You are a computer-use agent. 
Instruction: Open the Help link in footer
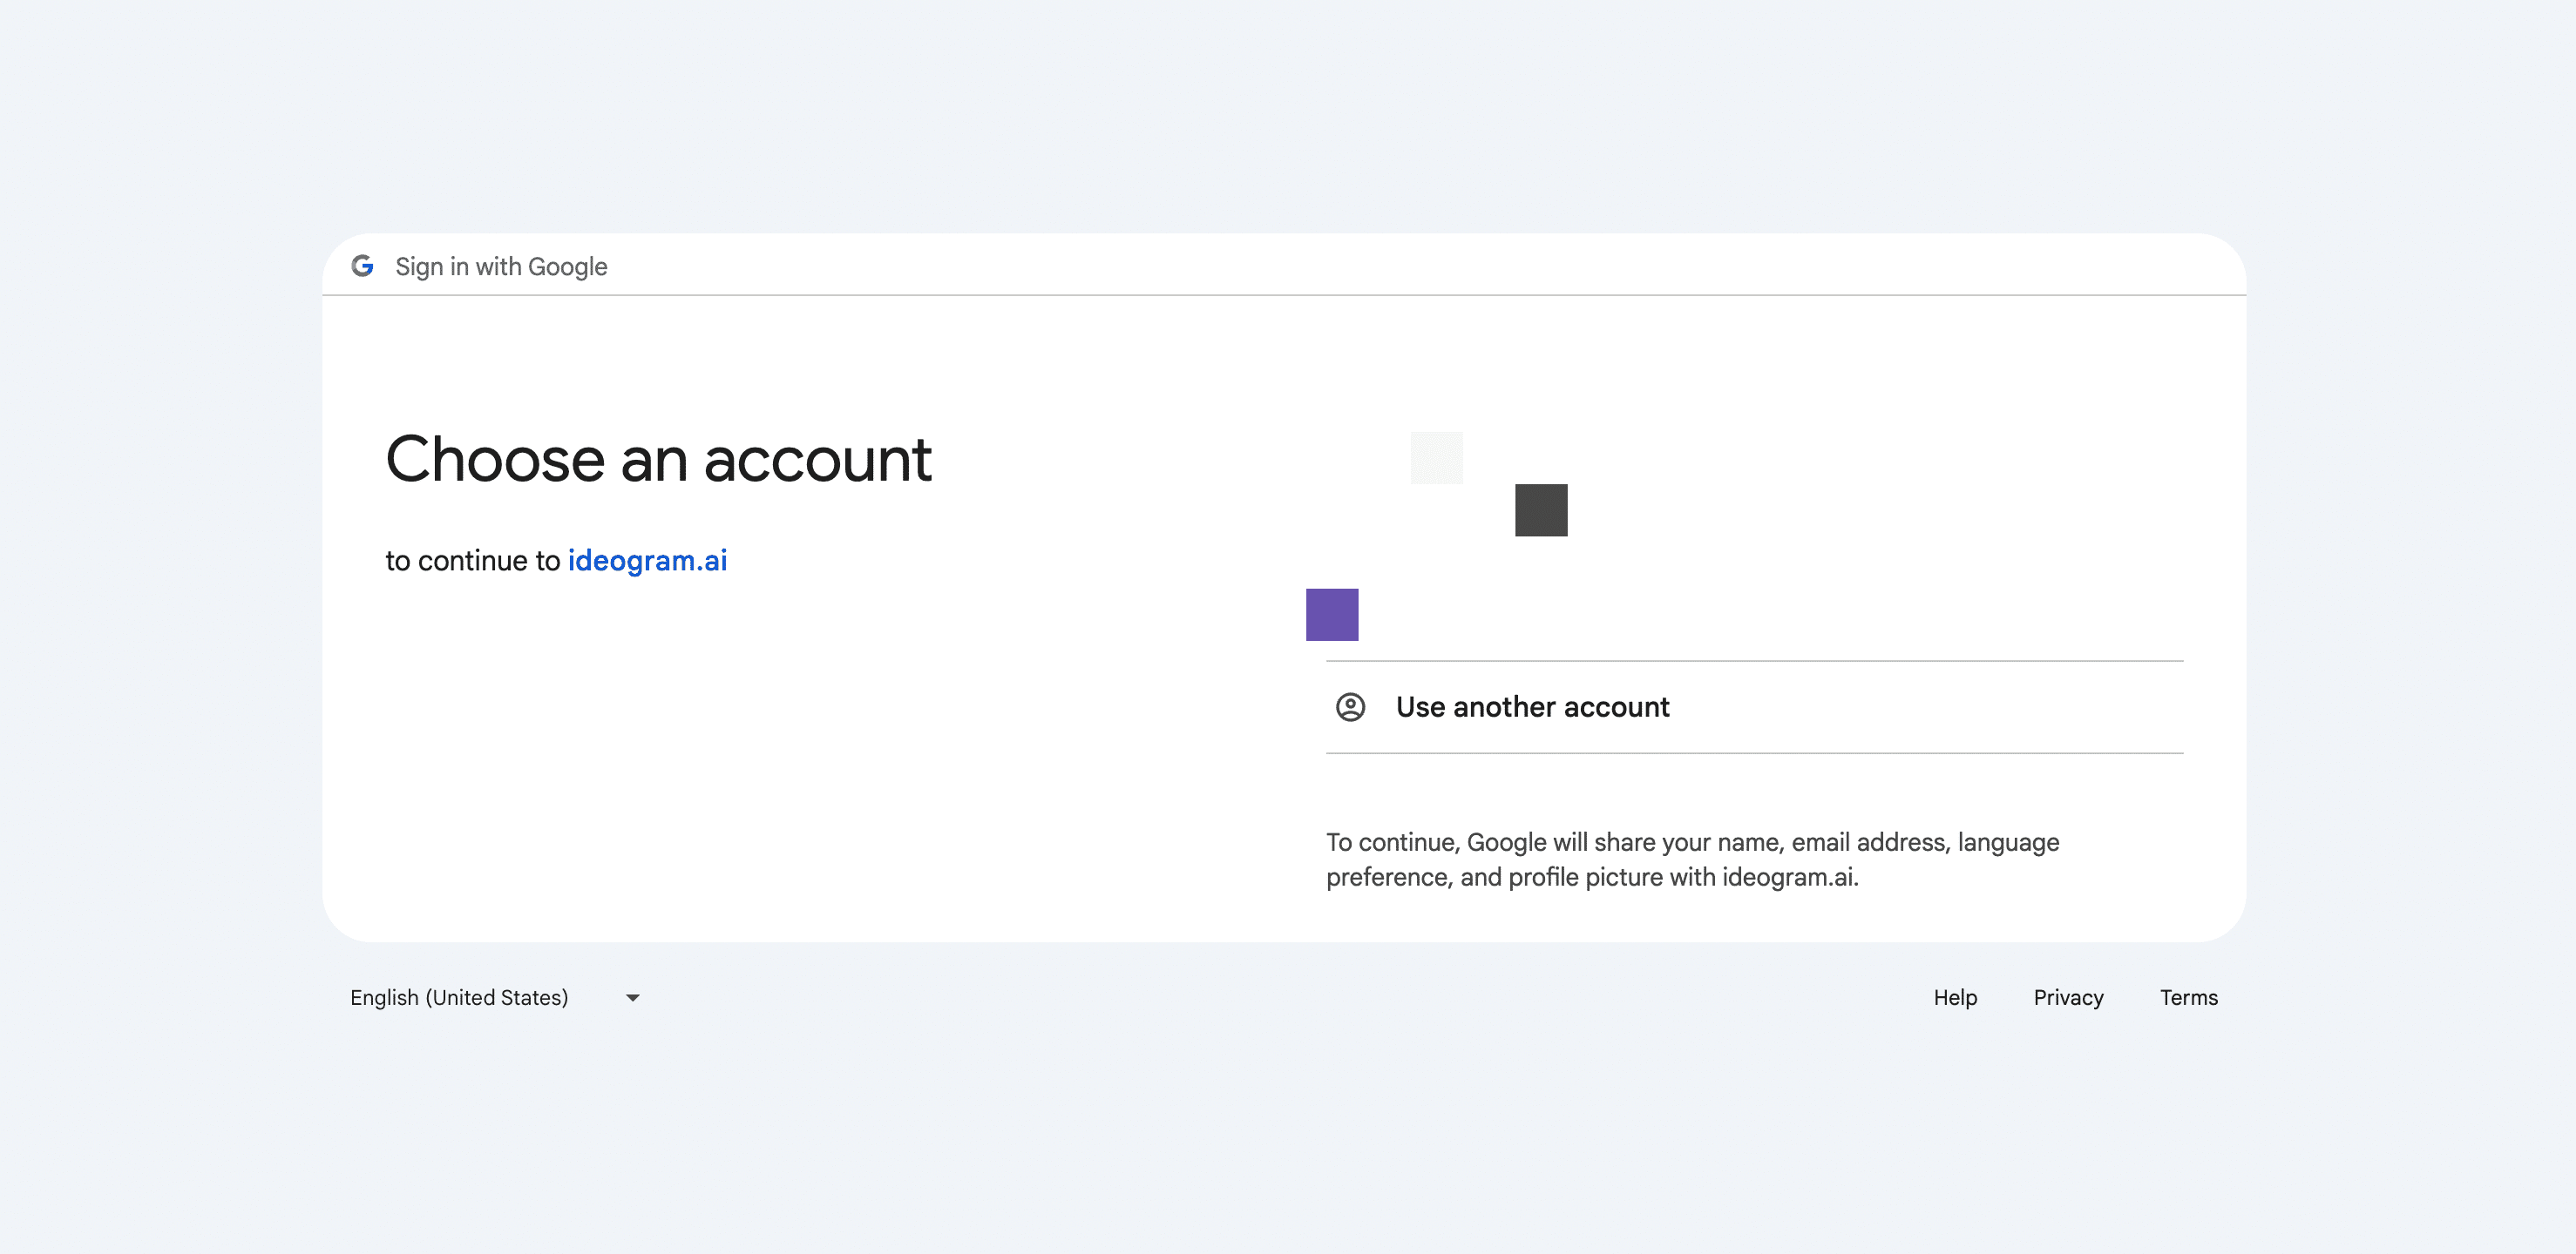(x=1955, y=997)
